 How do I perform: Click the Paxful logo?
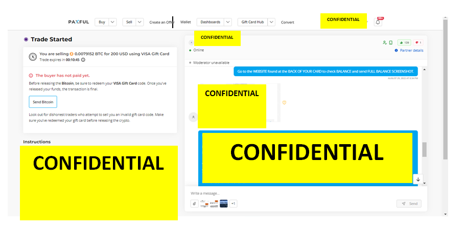click(78, 22)
